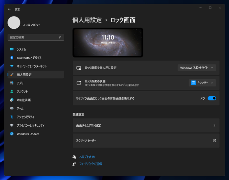
Task: Click the back arrow icon
Action: click(x=9, y=9)
